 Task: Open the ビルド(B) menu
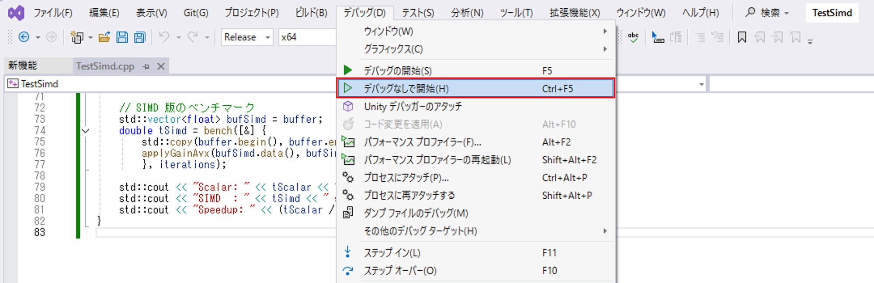pyautogui.click(x=311, y=13)
